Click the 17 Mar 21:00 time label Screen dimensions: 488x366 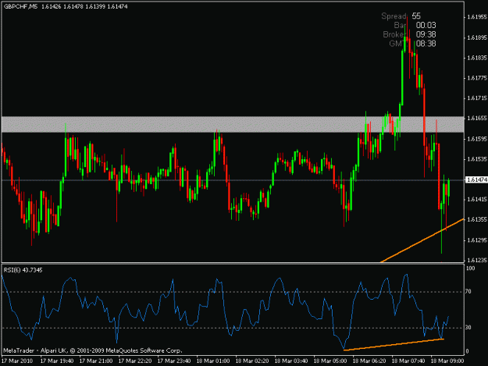[96, 361]
